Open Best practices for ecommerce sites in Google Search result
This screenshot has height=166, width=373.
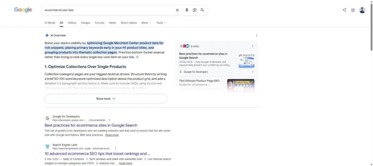point(91,125)
